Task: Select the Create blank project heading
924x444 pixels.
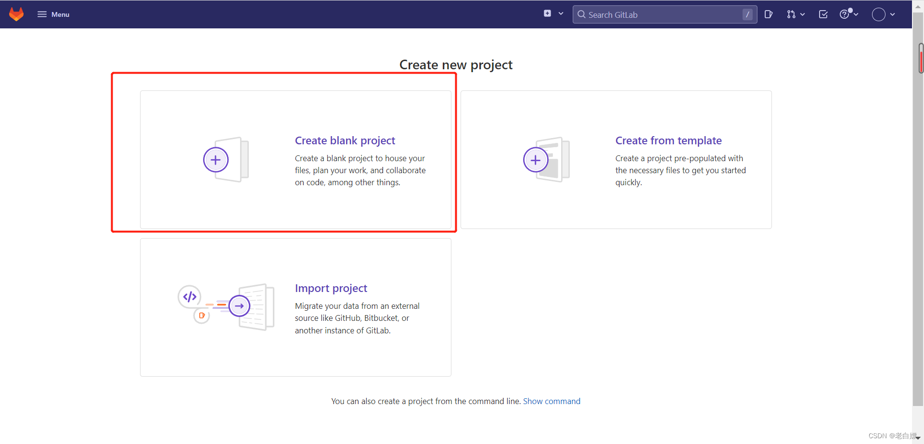Action: (x=345, y=140)
